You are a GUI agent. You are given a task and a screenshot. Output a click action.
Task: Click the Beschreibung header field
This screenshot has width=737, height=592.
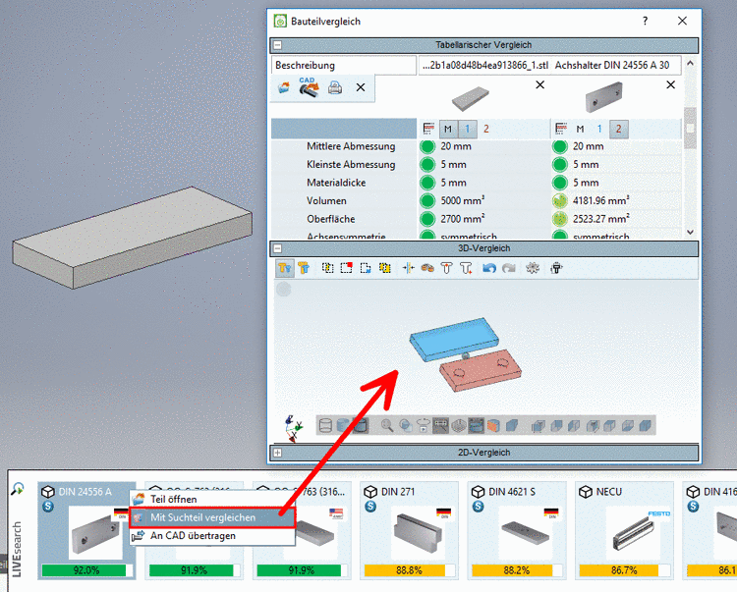[x=344, y=65]
